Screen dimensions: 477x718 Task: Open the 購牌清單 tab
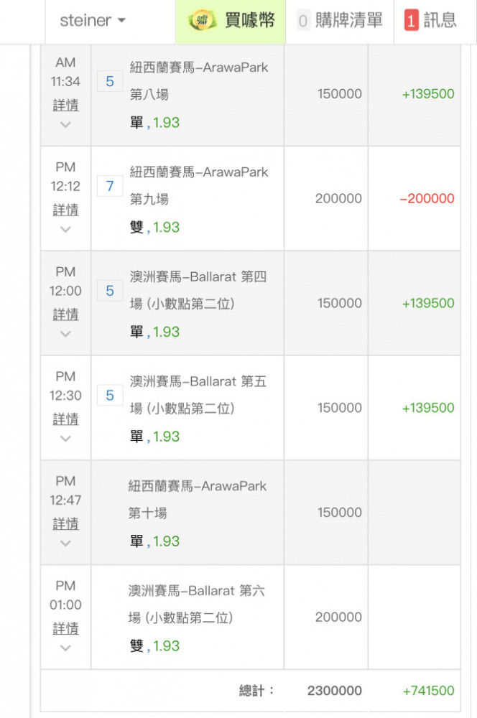340,21
